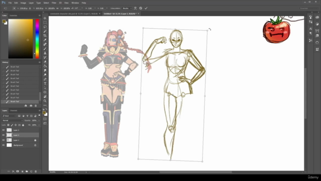
Task: Create a new layer group
Action: (27, 171)
